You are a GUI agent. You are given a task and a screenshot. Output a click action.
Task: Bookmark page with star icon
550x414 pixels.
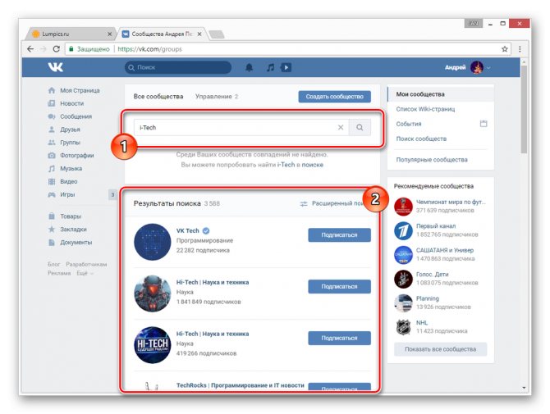click(x=504, y=49)
